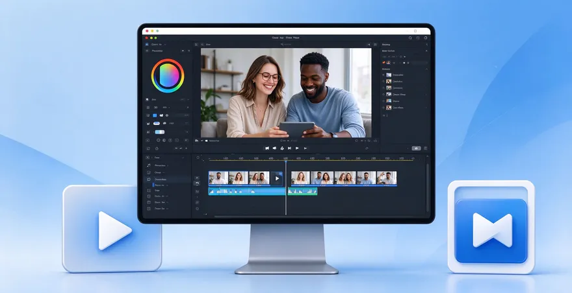This screenshot has height=293, width=572.
Task: Click the grid icon in the right panel's bottom corner
Action: 425,148
